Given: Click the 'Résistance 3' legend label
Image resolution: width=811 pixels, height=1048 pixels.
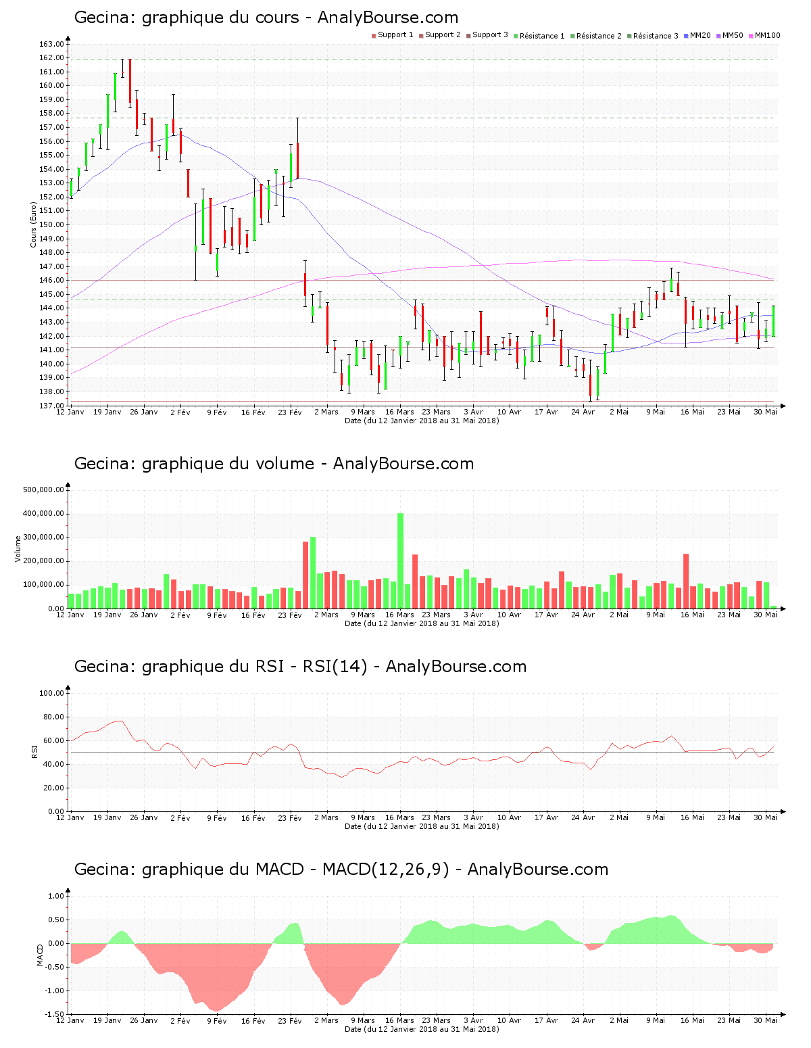Looking at the screenshot, I should (656, 36).
